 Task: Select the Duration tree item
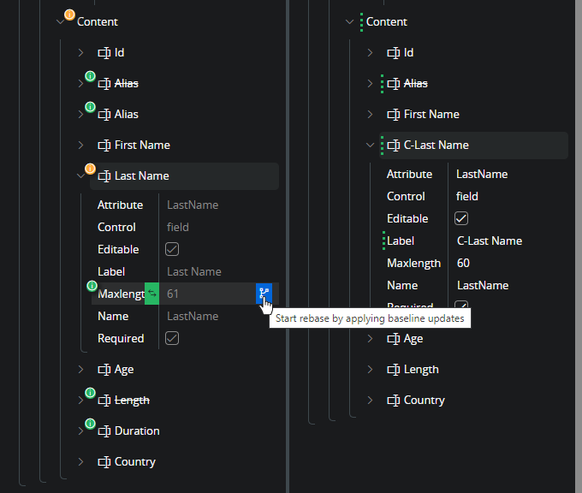click(x=137, y=431)
